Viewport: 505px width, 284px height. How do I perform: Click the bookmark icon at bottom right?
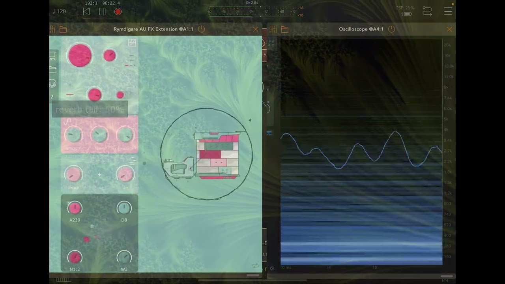pyautogui.click(x=445, y=280)
